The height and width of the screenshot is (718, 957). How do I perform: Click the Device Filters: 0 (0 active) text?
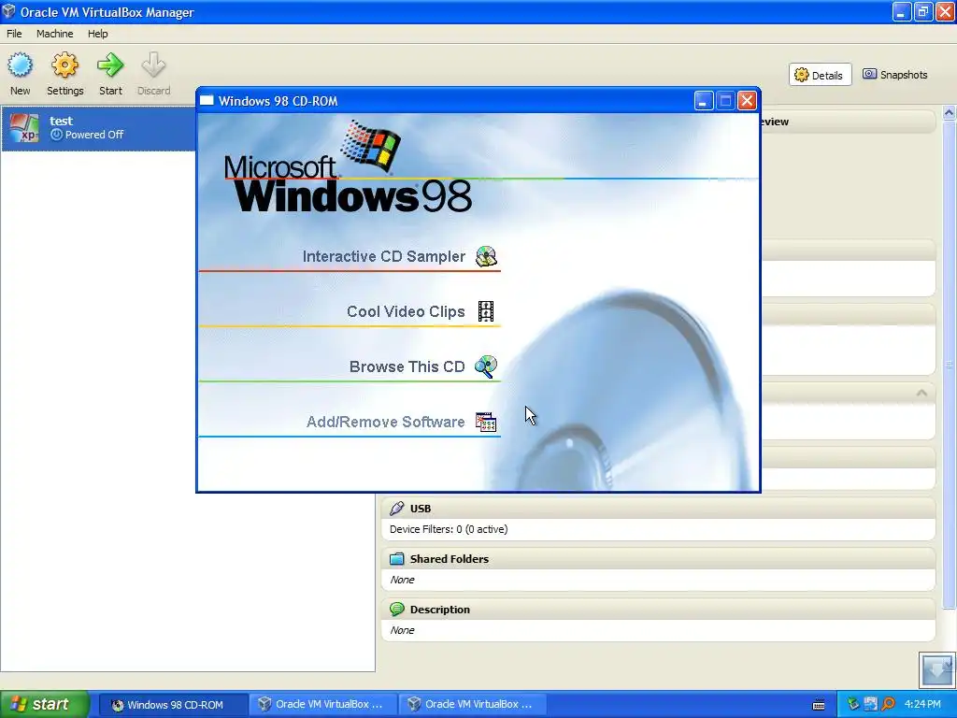click(x=449, y=529)
